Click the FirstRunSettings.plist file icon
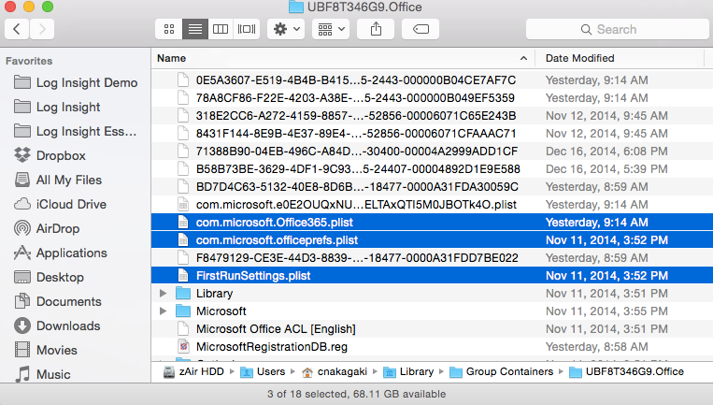 coord(183,275)
